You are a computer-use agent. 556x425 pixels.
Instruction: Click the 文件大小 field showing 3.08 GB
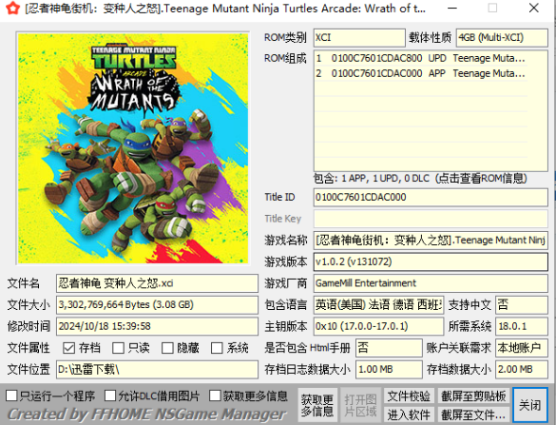[157, 305]
